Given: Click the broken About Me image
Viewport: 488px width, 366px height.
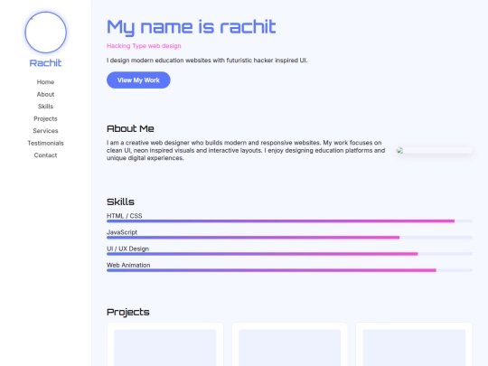Looking at the screenshot, I should pos(435,151).
